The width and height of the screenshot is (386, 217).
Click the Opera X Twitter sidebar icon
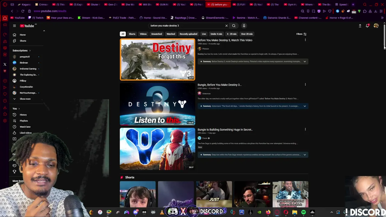[5, 64]
